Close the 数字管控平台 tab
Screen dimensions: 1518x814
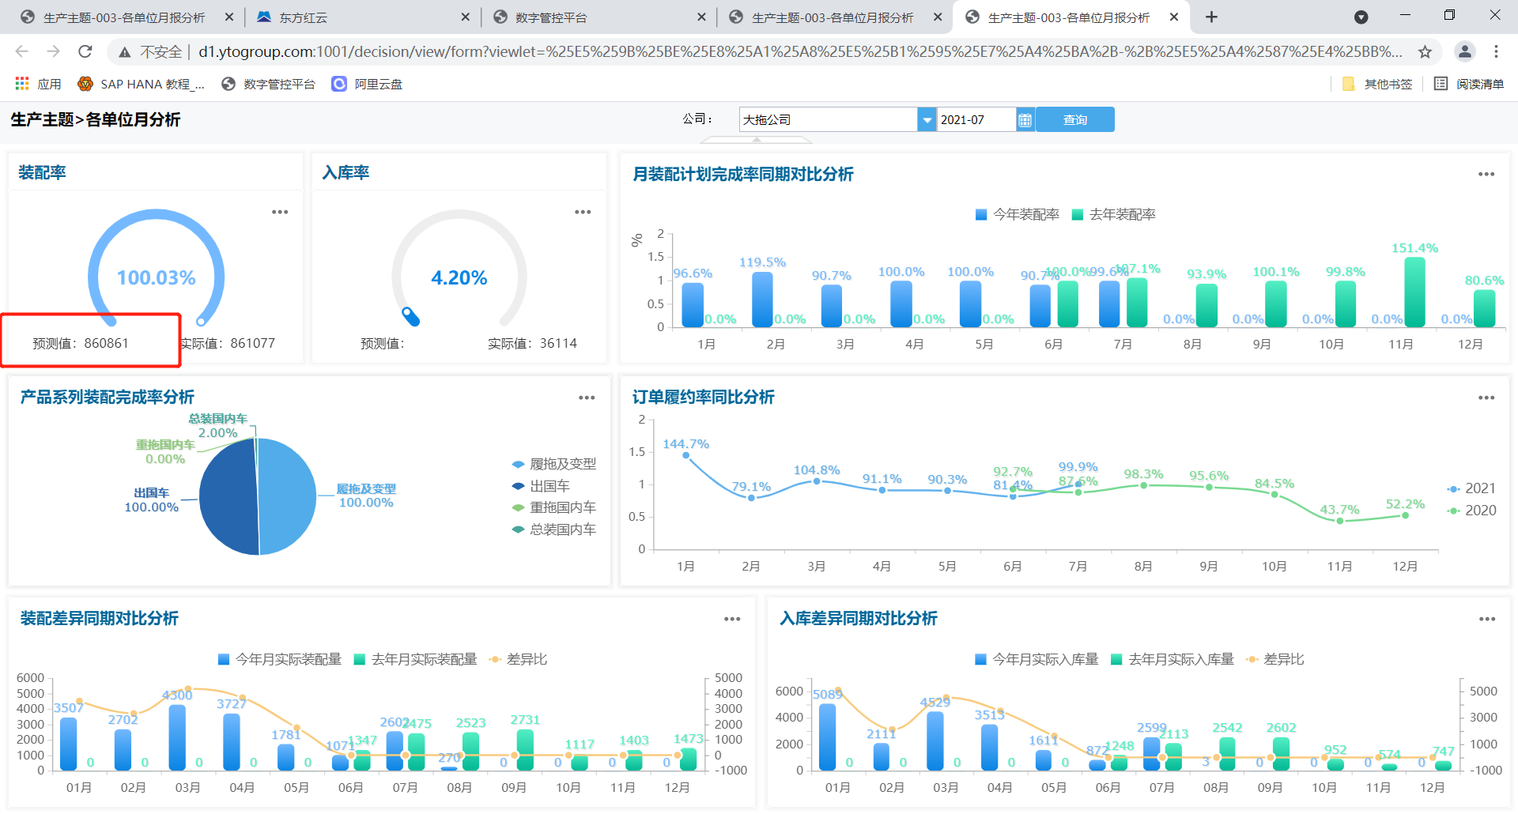point(701,17)
